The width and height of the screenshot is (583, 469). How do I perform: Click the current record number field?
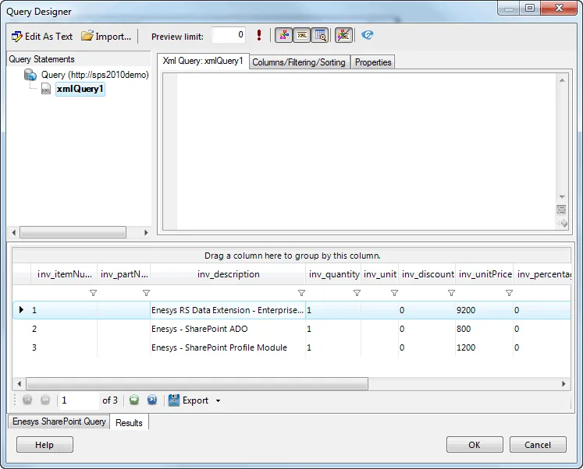click(x=79, y=400)
